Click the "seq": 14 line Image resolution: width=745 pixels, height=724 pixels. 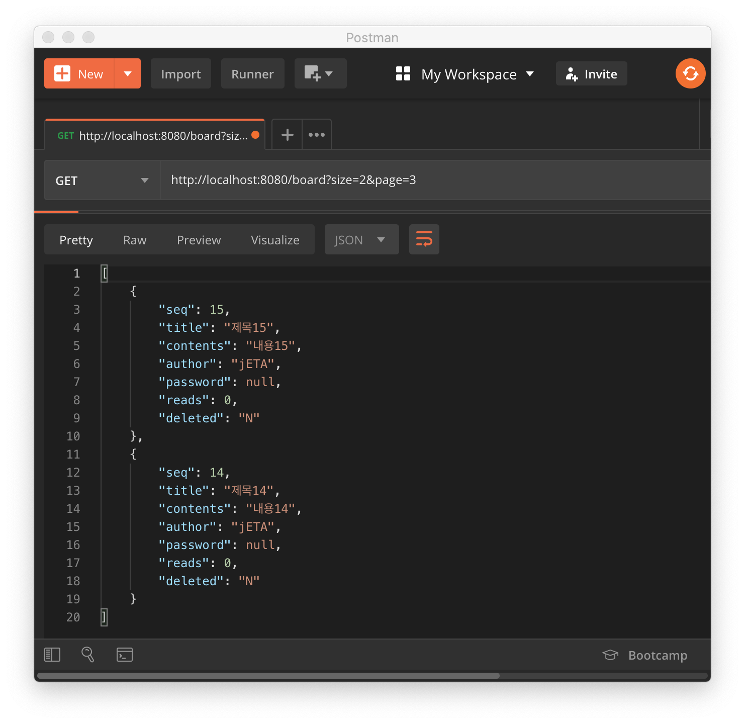click(x=194, y=472)
